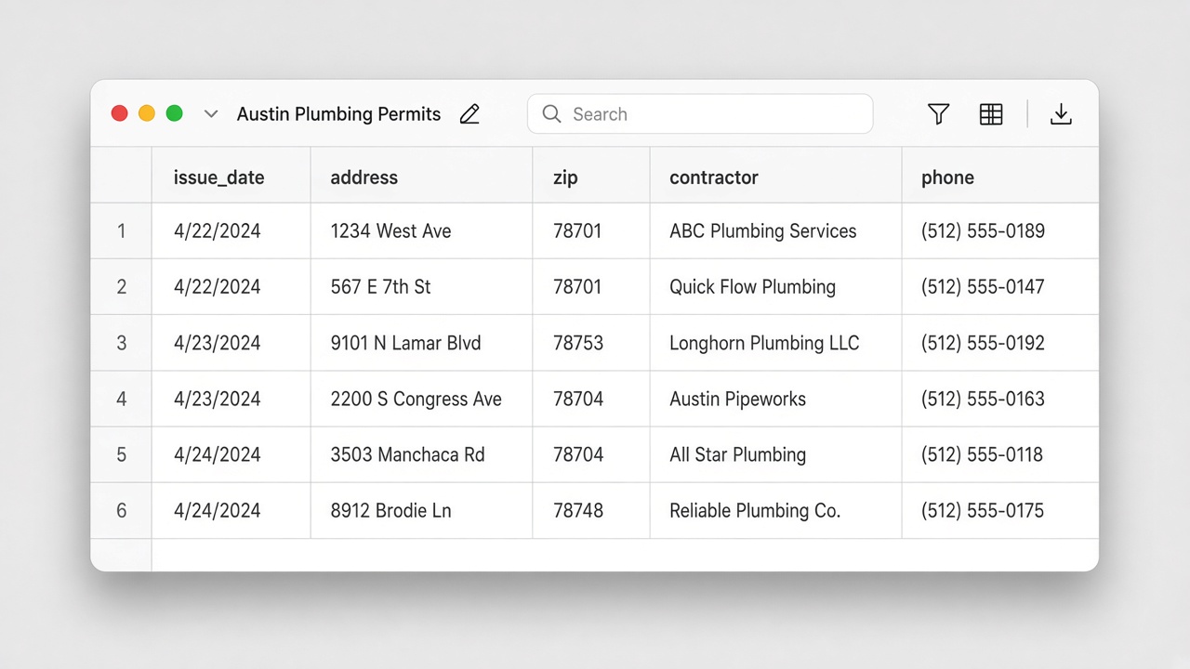Viewport: 1190px width, 669px height.
Task: Open the filter funnel icon
Action: tap(939, 114)
